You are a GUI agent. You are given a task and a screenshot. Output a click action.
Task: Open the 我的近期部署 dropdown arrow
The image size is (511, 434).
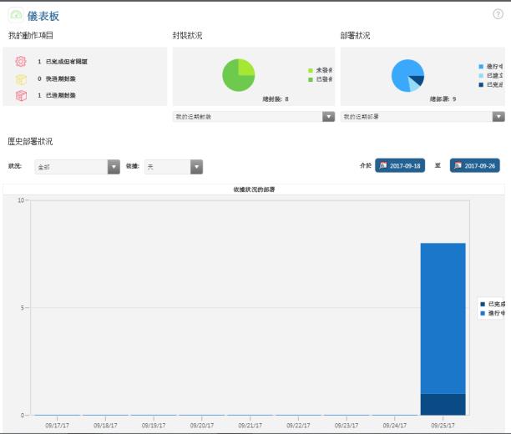[498, 117]
